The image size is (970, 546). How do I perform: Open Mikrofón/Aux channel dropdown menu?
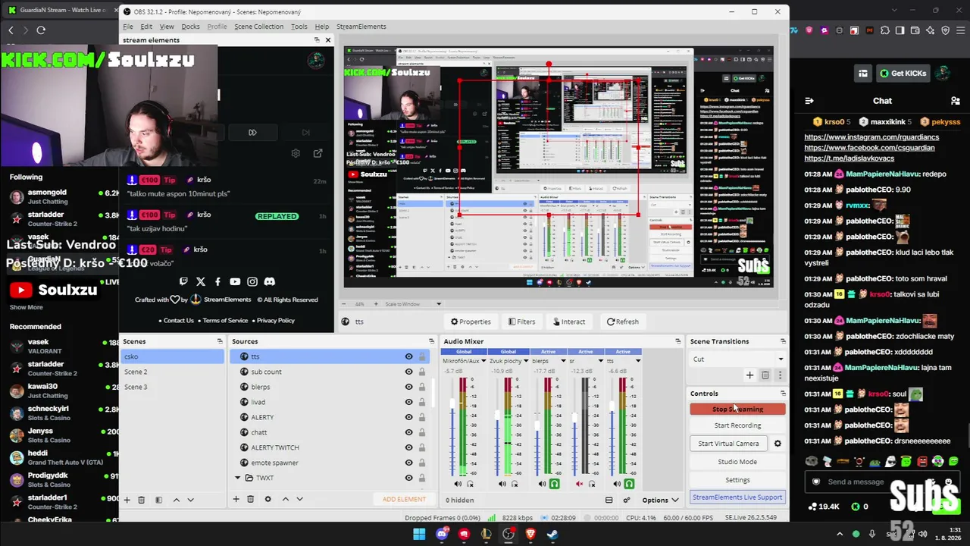tap(484, 361)
